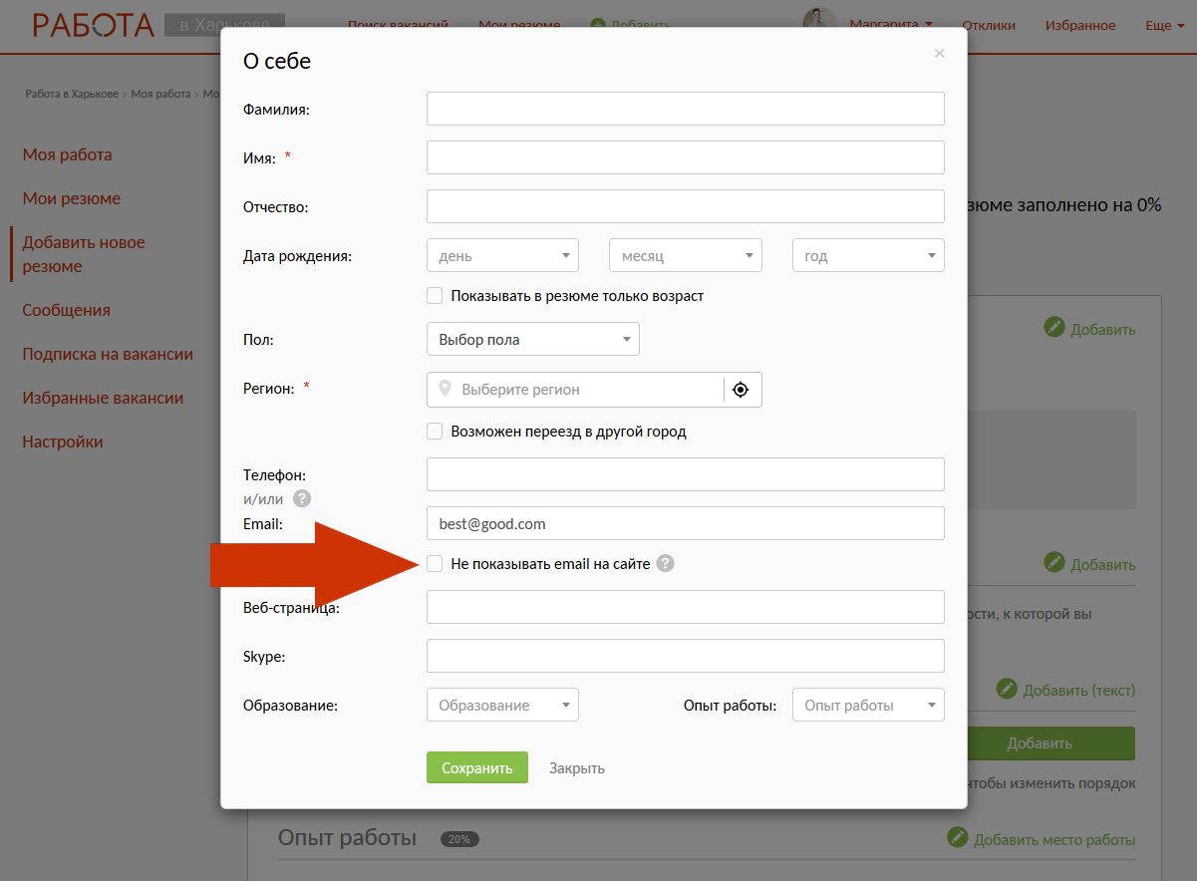Click into the Фамилия input field
Image resolution: width=1197 pixels, height=881 pixels.
pyautogui.click(x=685, y=109)
